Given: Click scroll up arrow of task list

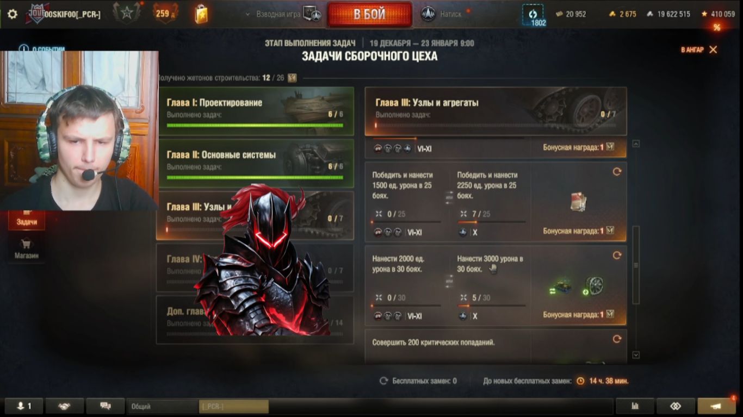Looking at the screenshot, I should click(x=636, y=144).
